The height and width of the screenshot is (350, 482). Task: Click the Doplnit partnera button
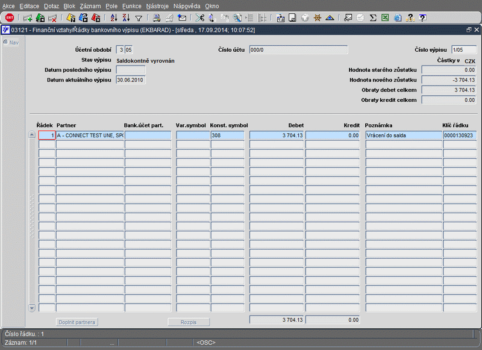(x=77, y=322)
